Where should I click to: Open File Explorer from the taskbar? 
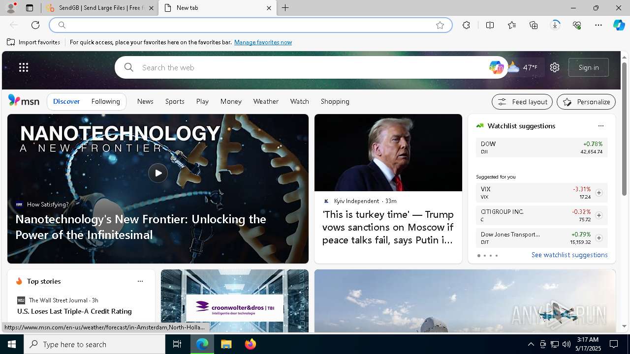tap(226, 344)
